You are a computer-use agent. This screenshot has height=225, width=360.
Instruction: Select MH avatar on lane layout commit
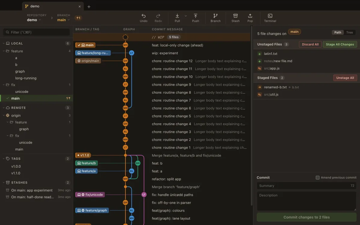[131, 218]
